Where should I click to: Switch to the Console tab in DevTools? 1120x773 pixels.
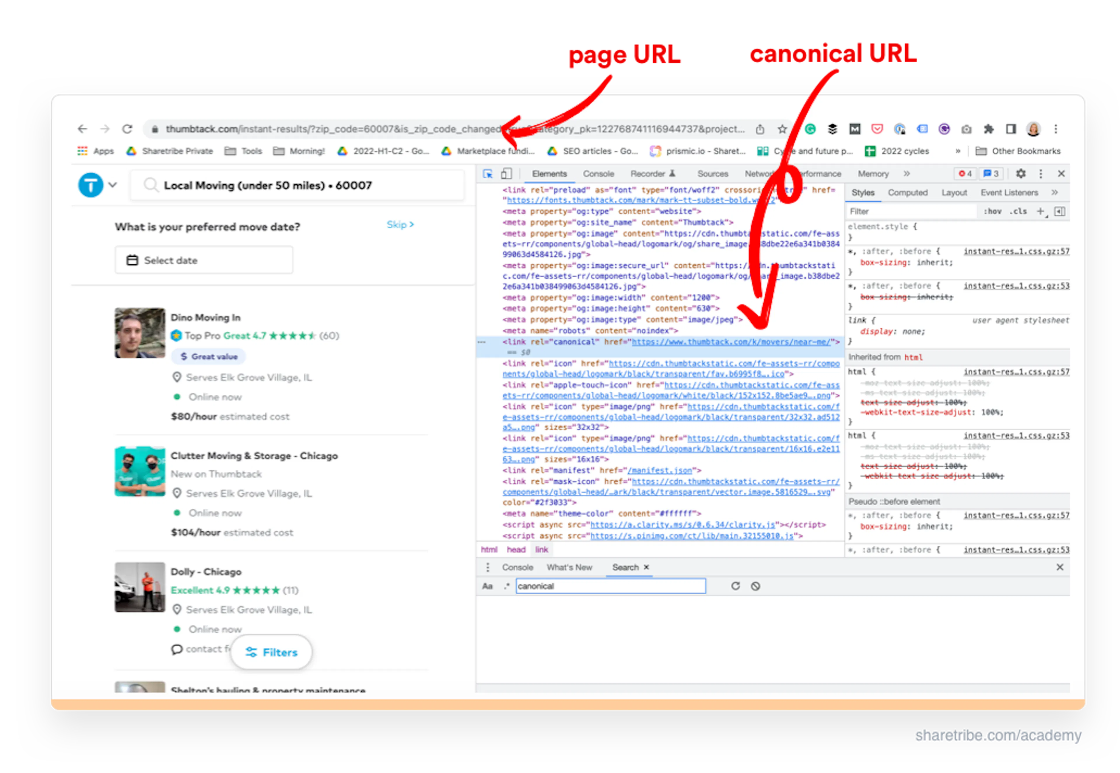(598, 174)
